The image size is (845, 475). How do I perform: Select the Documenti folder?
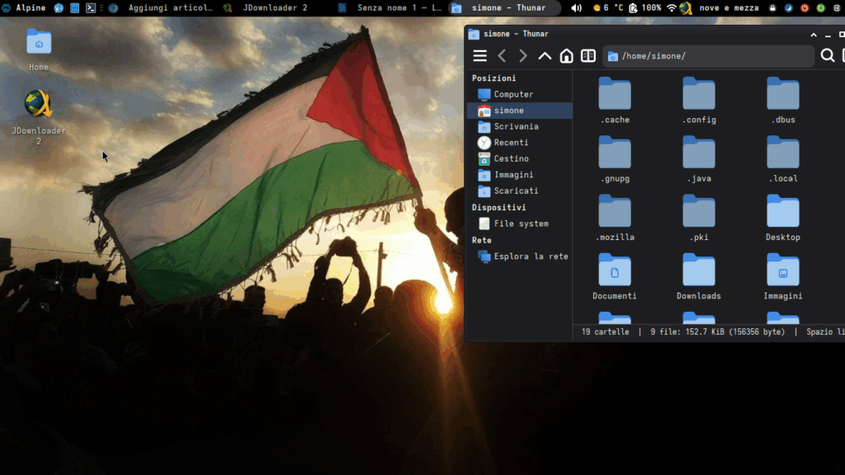click(x=614, y=271)
